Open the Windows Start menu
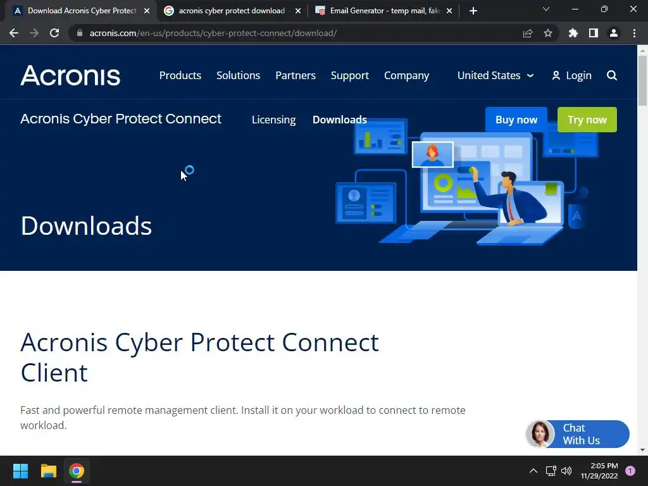 coord(20,471)
